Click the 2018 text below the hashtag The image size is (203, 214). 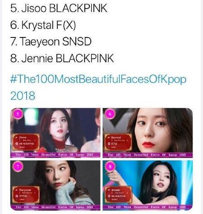[23, 96]
